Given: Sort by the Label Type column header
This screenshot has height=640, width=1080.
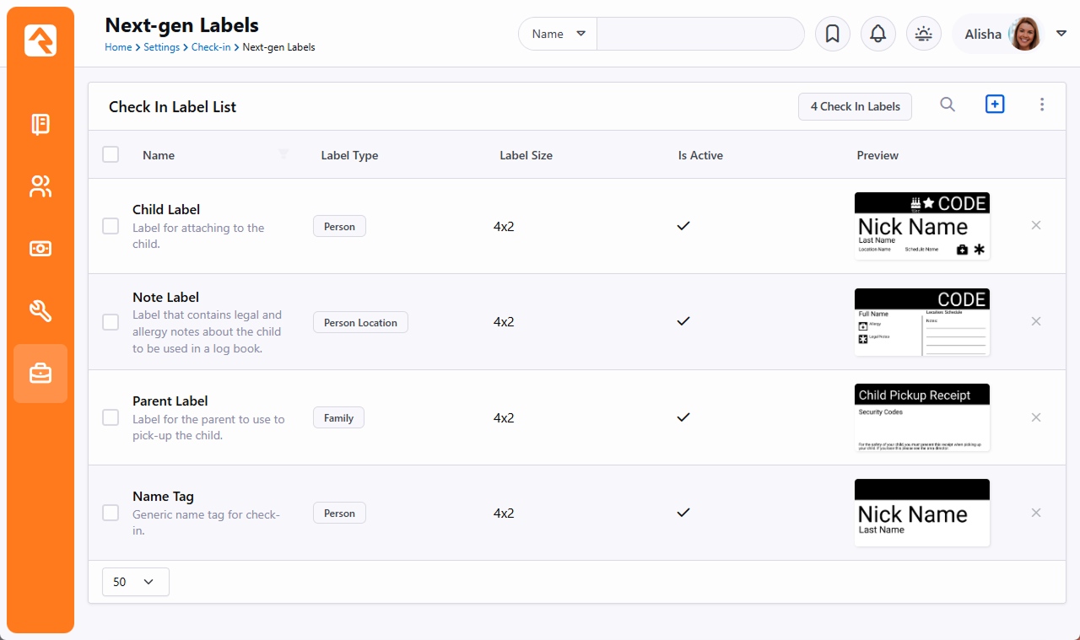Looking at the screenshot, I should (349, 155).
